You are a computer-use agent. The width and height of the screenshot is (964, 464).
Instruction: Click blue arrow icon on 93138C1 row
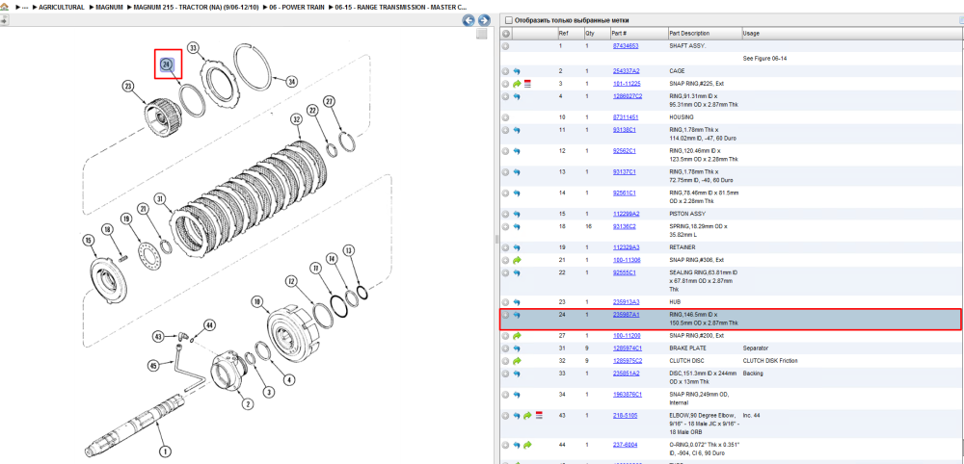click(517, 130)
